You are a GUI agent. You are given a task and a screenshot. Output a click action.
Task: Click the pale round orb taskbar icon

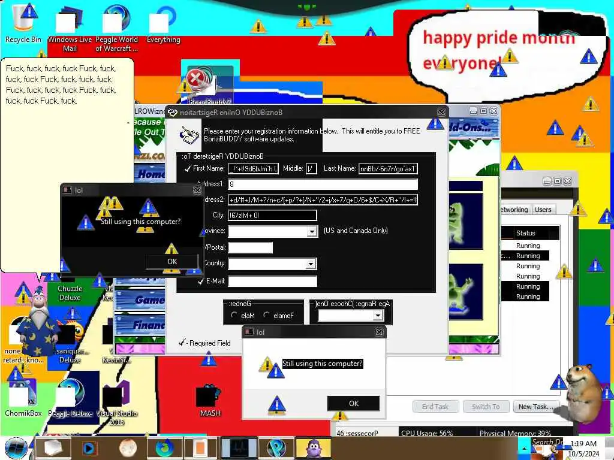127,448
